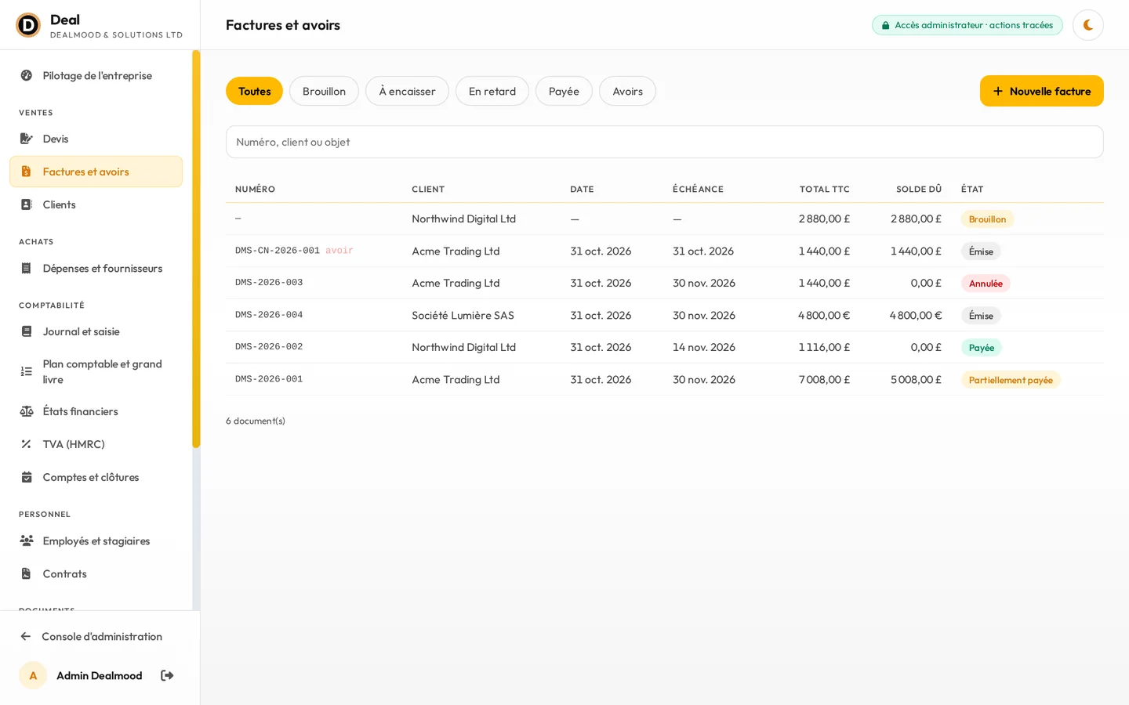Screen dimensions: 1129x705
Task: Click the Employés et stagiaires people icon
Action: pos(27,540)
